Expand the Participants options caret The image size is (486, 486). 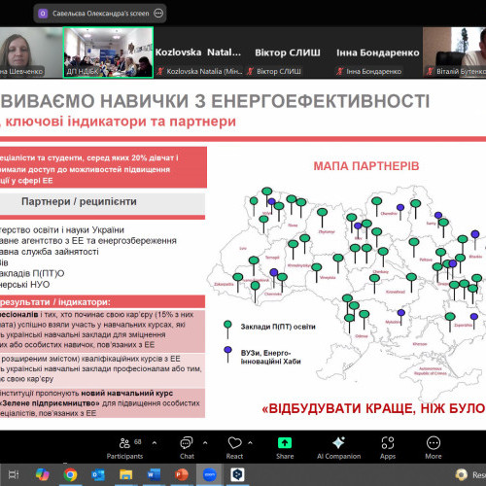(x=155, y=442)
